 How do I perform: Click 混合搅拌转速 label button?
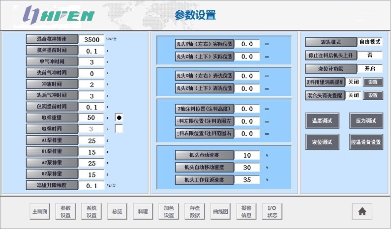[x=52, y=39]
